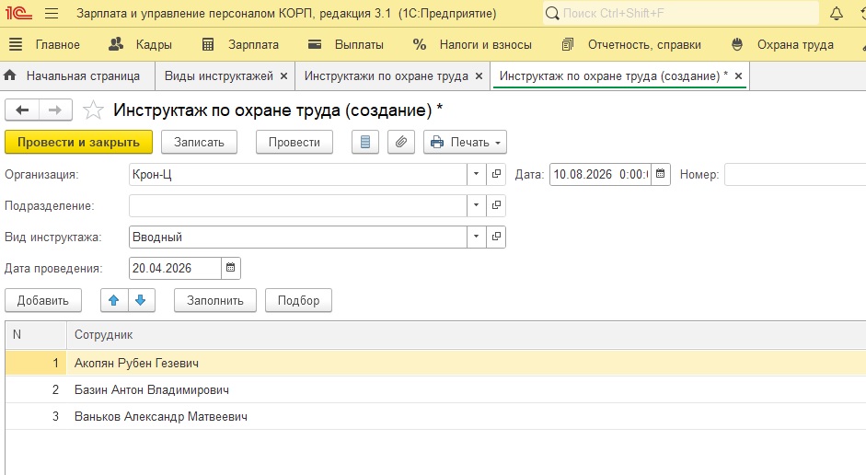
Task: Open the notifications bell icon
Action: click(837, 14)
